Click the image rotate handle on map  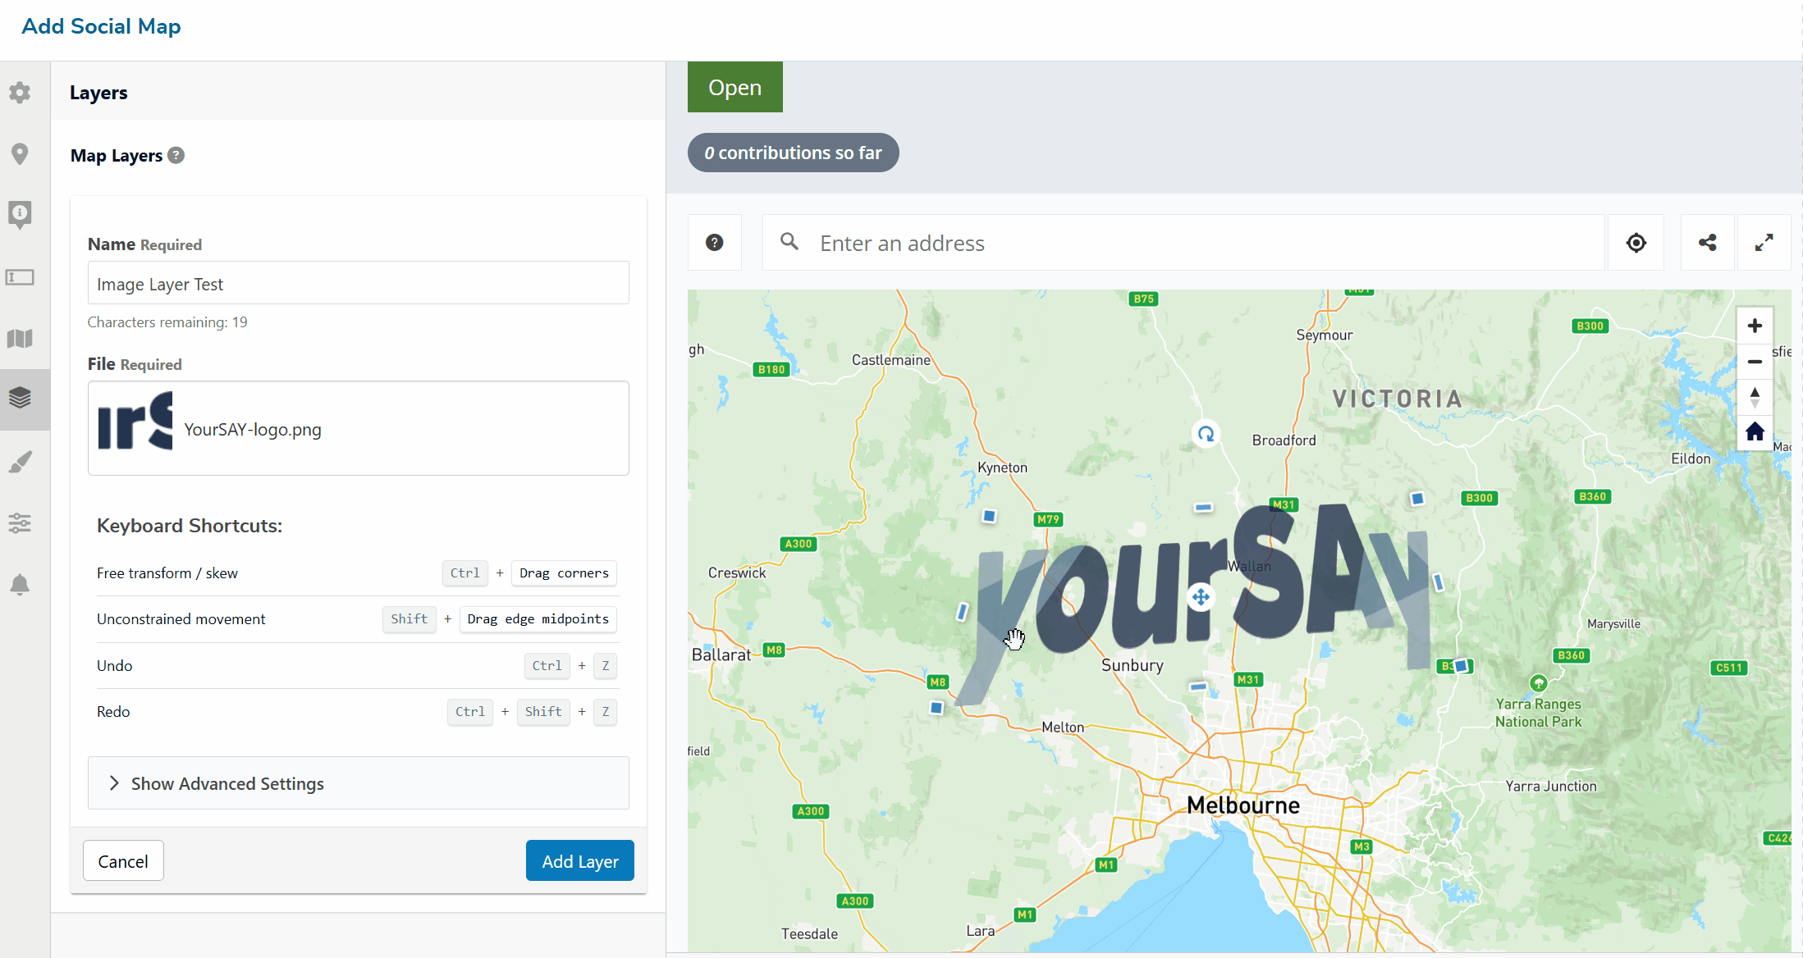pyautogui.click(x=1206, y=434)
